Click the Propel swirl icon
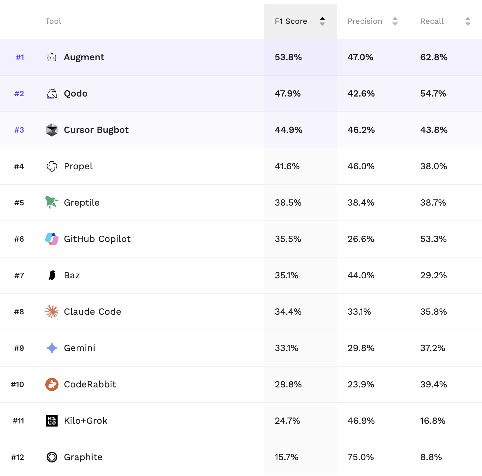The width and height of the screenshot is (482, 476). pyautogui.click(x=52, y=166)
